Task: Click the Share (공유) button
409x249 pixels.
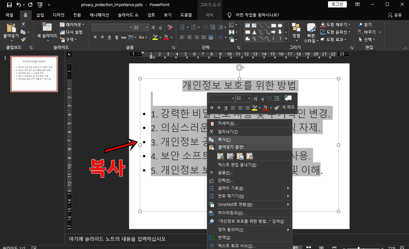Action: click(x=395, y=15)
